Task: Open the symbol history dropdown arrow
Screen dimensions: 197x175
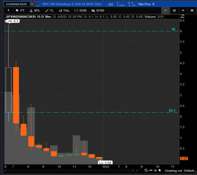Action: pyautogui.click(x=32, y=4)
